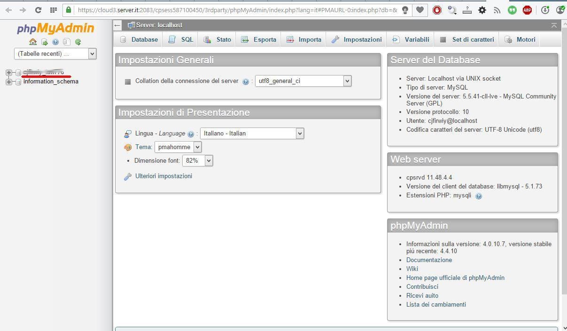Expand the blurred first database tree node
This screenshot has width=567, height=331.
pos(8,73)
